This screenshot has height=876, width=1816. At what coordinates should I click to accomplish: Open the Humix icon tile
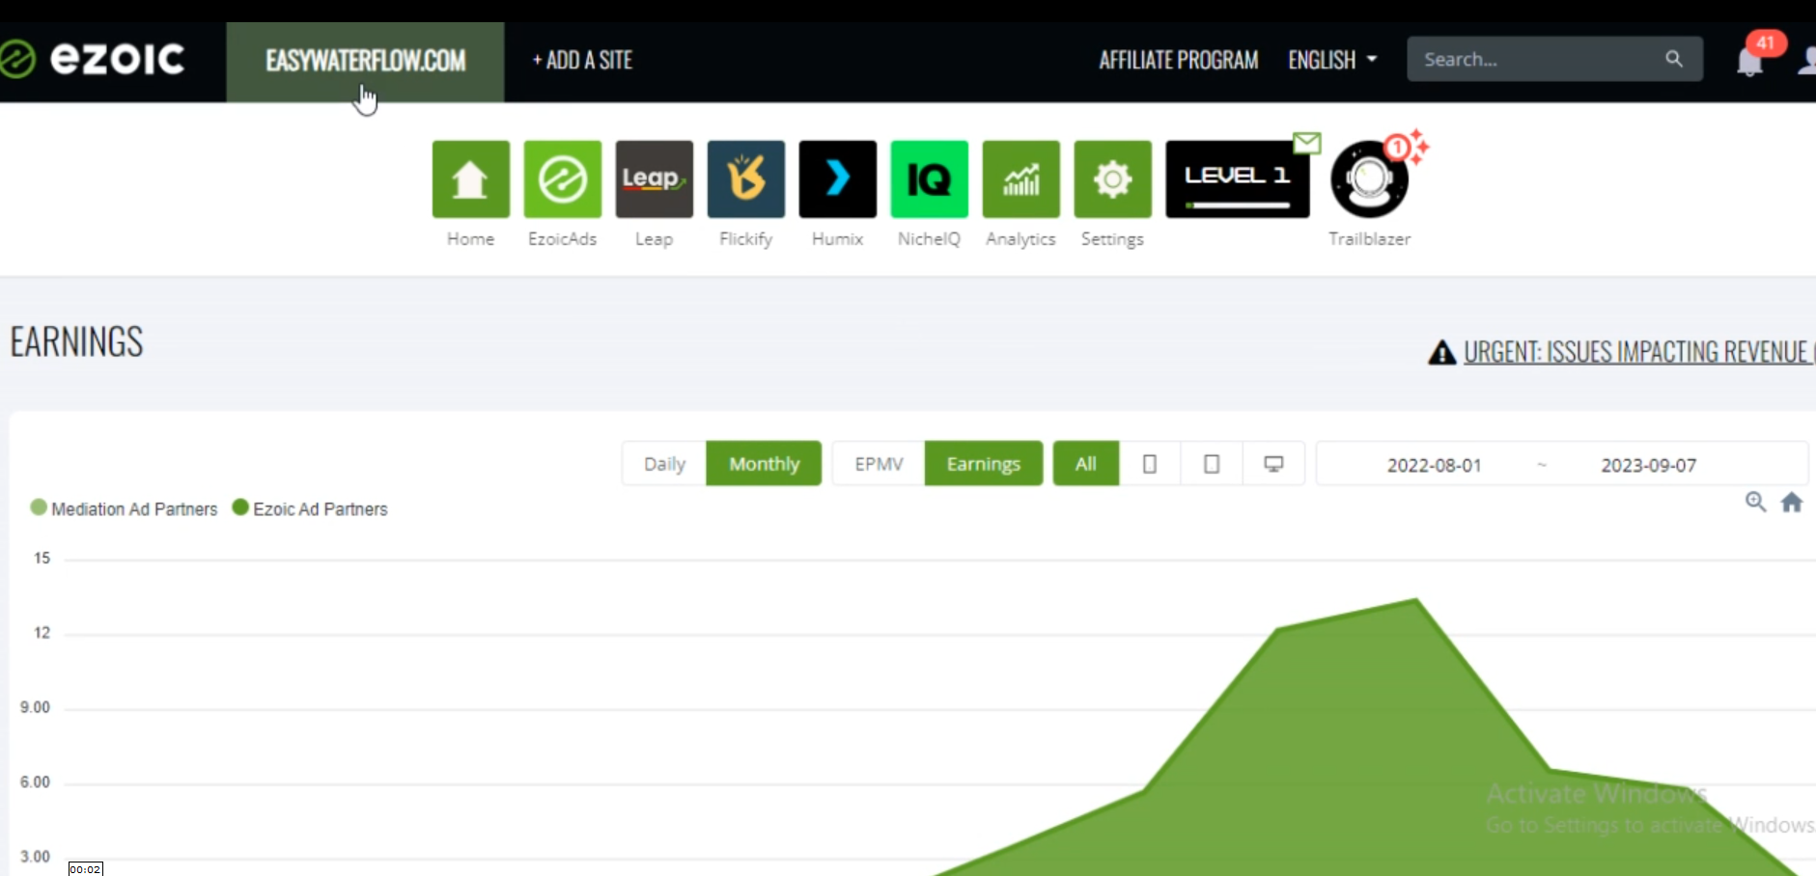[x=837, y=179]
